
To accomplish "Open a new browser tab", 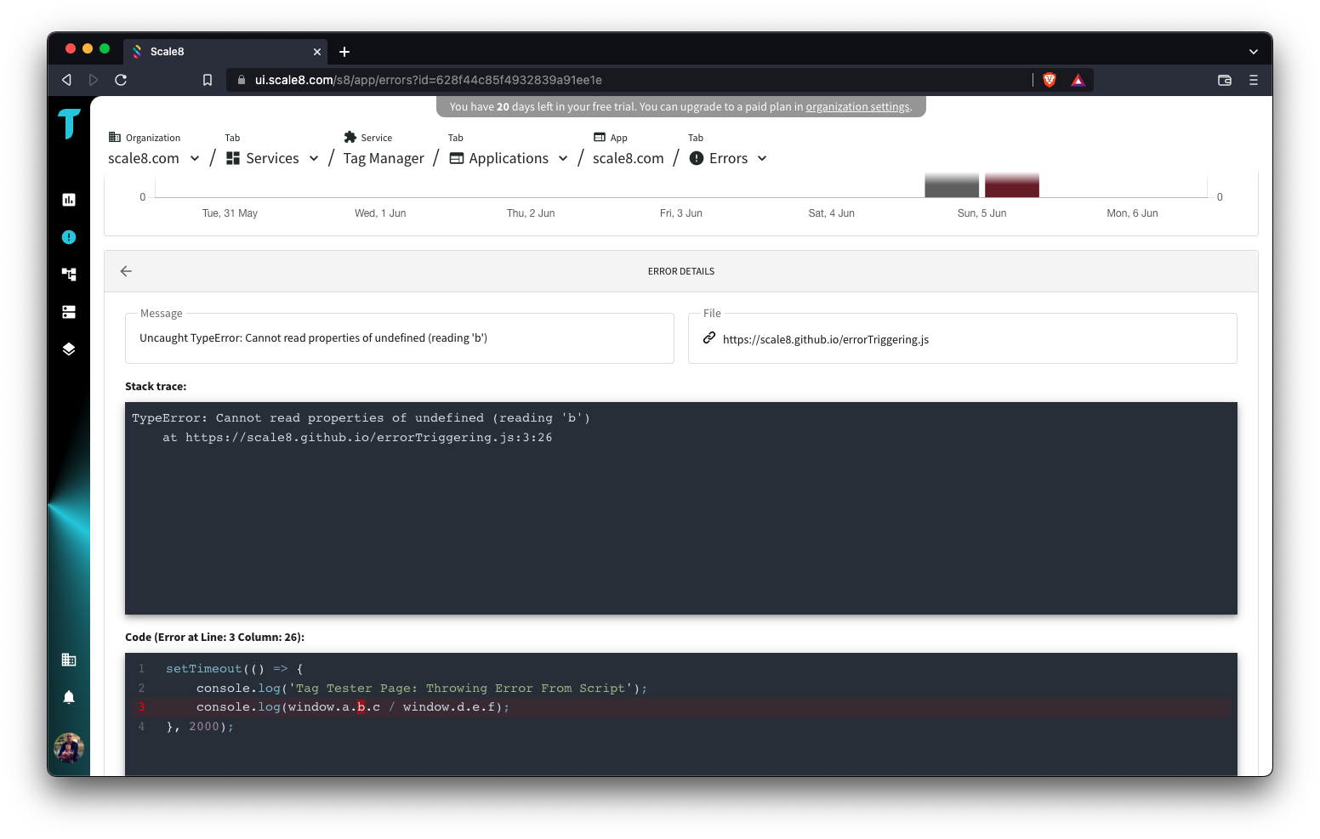I will point(344,52).
